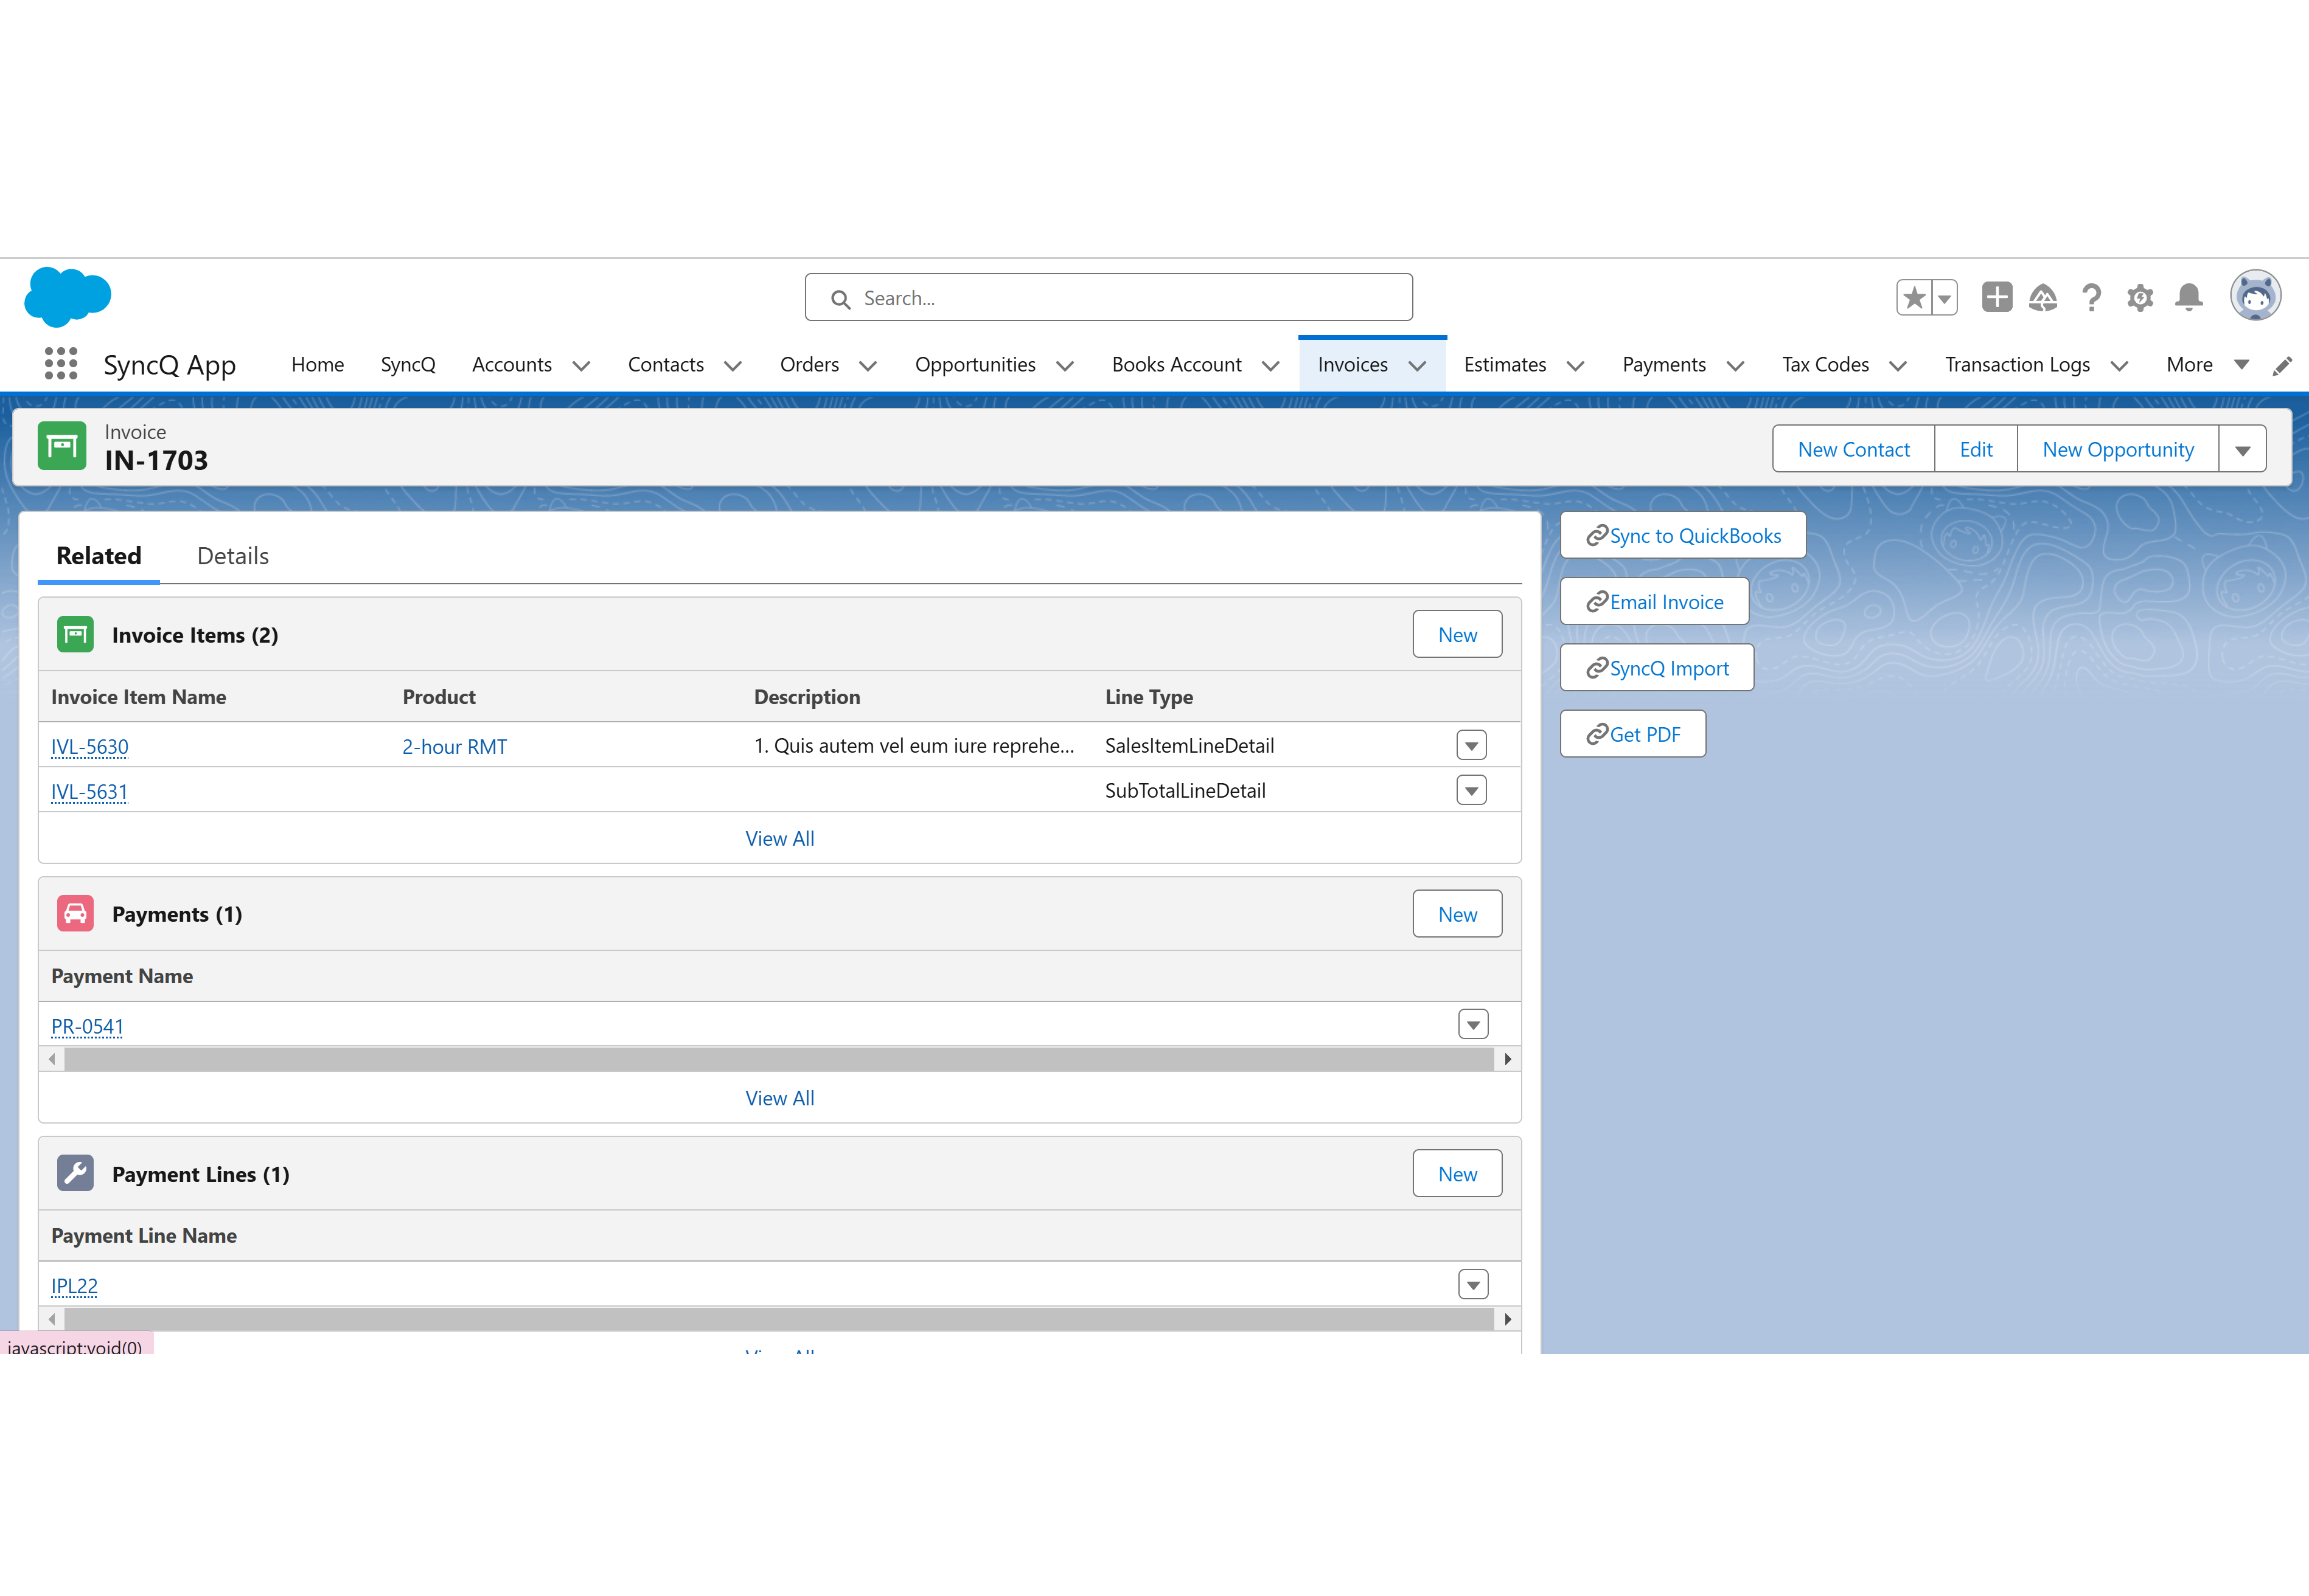Click View All under Payments

(781, 1098)
